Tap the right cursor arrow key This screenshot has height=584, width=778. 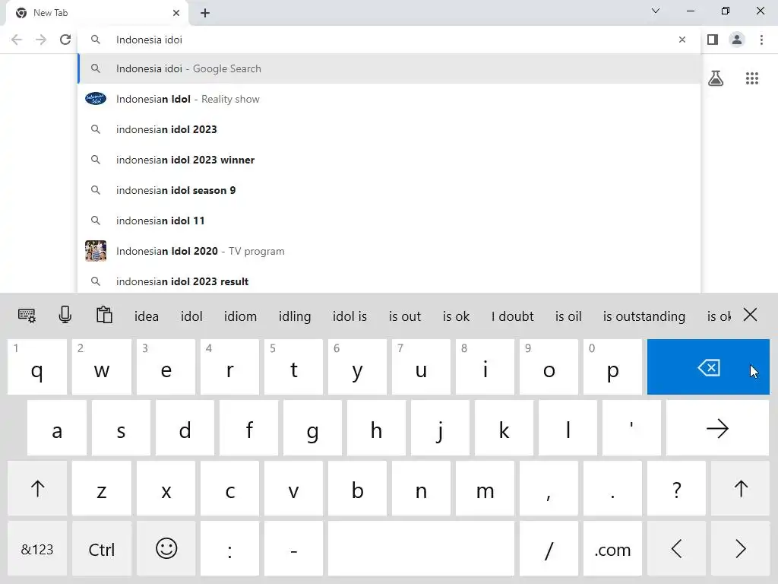(740, 549)
